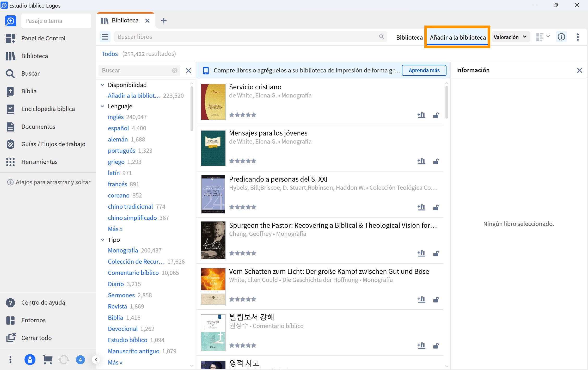
Task: Click the Logos home icon at top left
Action: [x=11, y=21]
